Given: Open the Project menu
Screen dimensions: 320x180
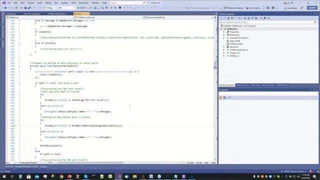Looking at the screenshot, I should click(x=31, y=3).
